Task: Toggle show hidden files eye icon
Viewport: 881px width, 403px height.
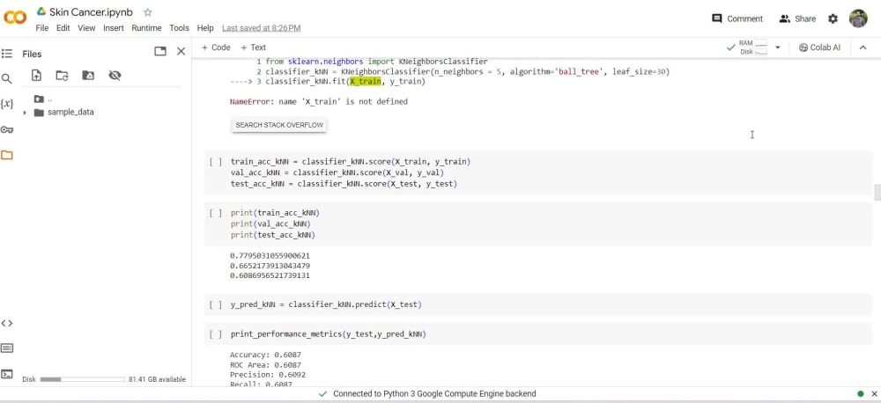Action: click(x=115, y=75)
